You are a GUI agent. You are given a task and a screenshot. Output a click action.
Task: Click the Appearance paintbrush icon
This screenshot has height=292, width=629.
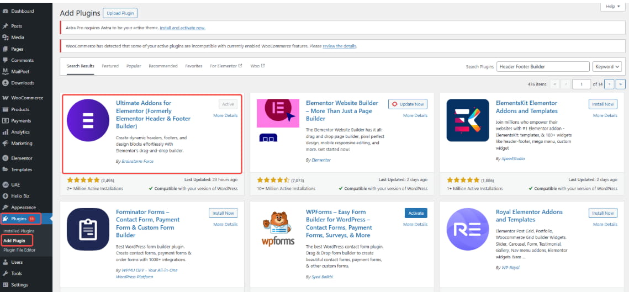coord(6,208)
